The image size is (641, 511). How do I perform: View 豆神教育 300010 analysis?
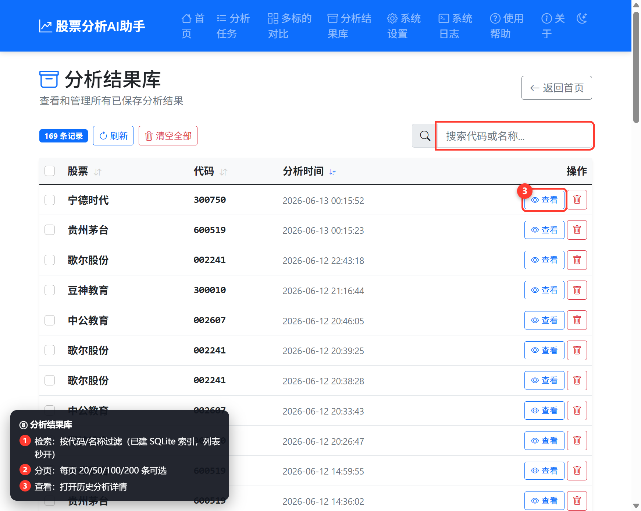click(x=544, y=290)
